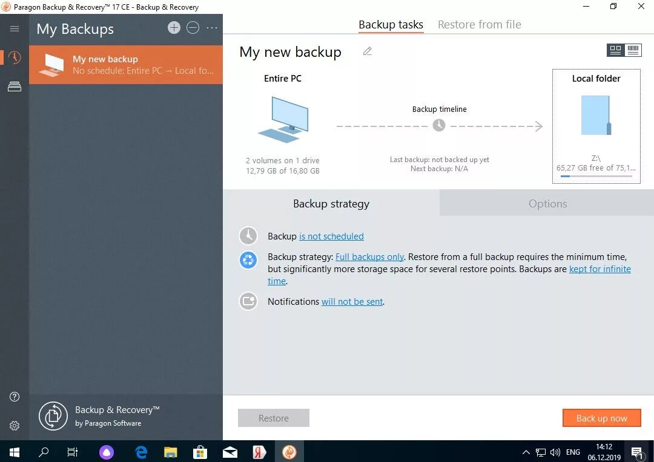Open help question mark icon
This screenshot has height=462, width=654.
click(x=15, y=397)
